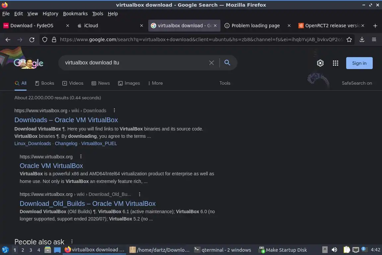382x255 pixels.
Task: Open the File menu
Action: click(6, 14)
